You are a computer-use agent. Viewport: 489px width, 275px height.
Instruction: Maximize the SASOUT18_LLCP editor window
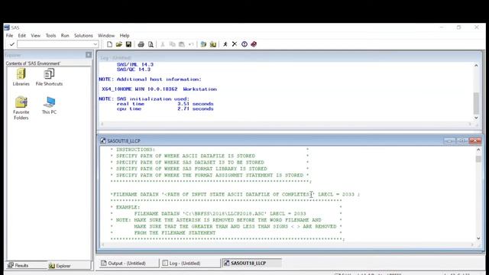(x=462, y=141)
